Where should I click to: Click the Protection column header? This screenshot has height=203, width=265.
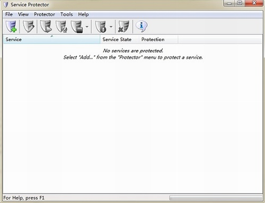(x=158, y=39)
